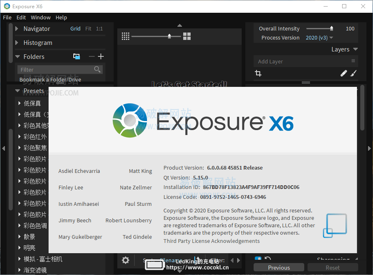Click the Overall Intensity value 100
The width and height of the screenshot is (373, 275).
point(350,28)
